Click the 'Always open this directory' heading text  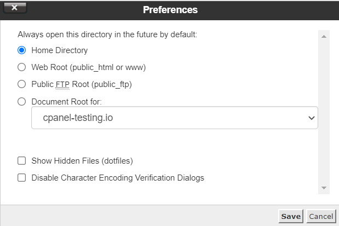[107, 34]
